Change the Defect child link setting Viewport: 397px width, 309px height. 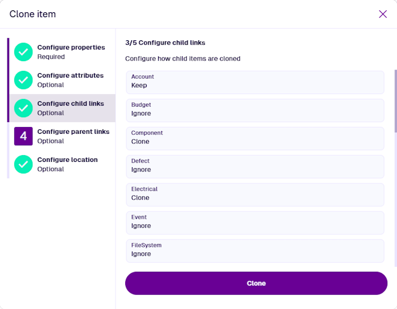(255, 166)
